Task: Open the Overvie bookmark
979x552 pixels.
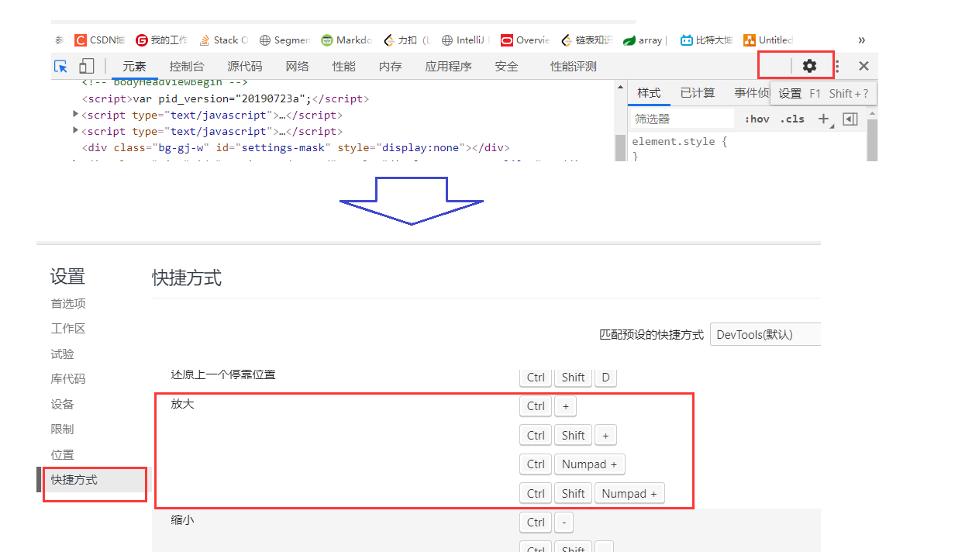Action: pos(525,40)
